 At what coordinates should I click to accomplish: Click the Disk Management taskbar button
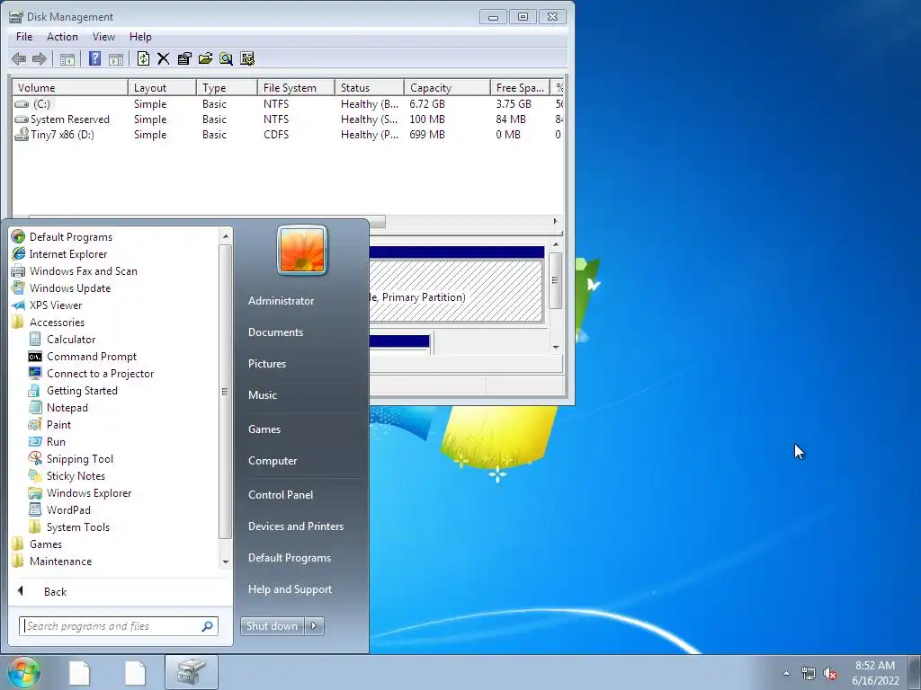[192, 672]
